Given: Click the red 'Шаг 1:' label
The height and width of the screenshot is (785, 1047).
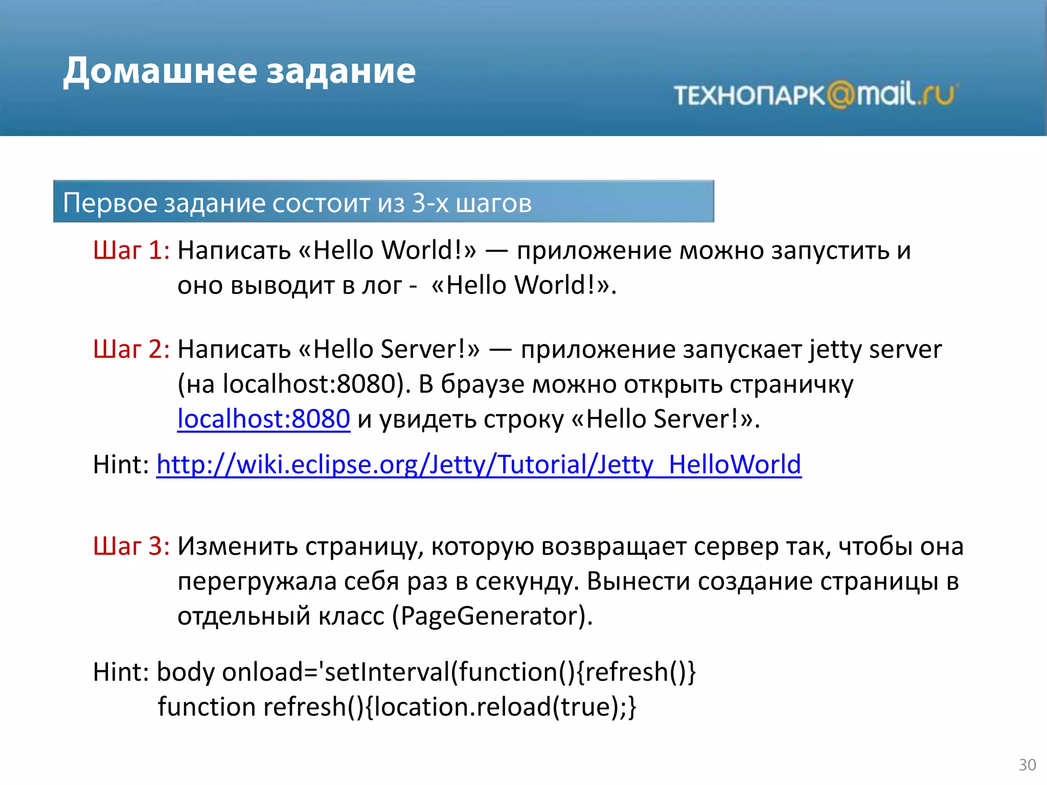Looking at the screenshot, I should click(131, 250).
